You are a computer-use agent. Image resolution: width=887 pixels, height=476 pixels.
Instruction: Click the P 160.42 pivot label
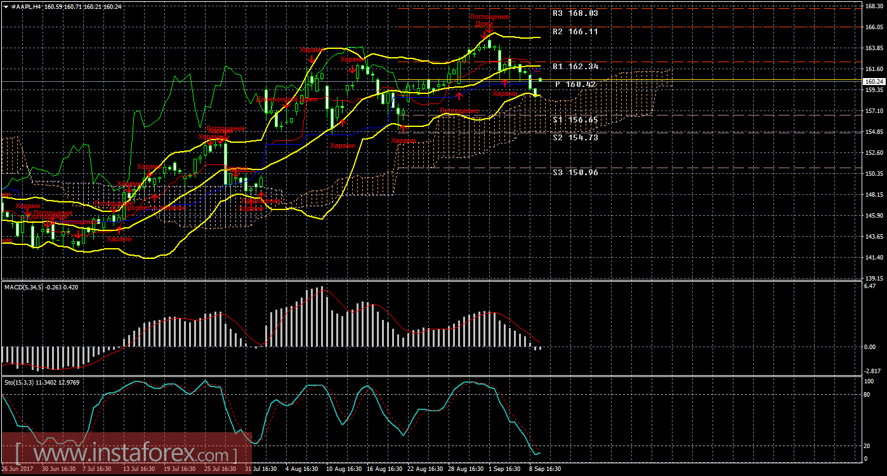pos(575,84)
